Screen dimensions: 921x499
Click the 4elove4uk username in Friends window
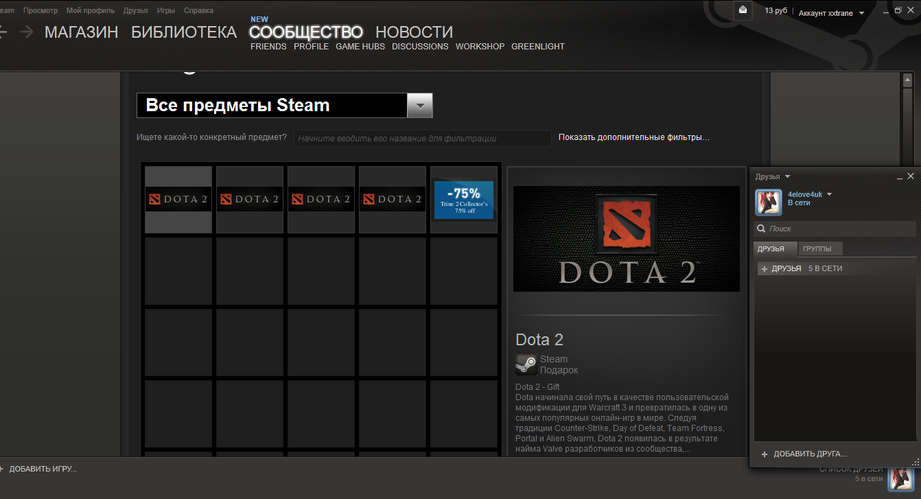coord(804,194)
